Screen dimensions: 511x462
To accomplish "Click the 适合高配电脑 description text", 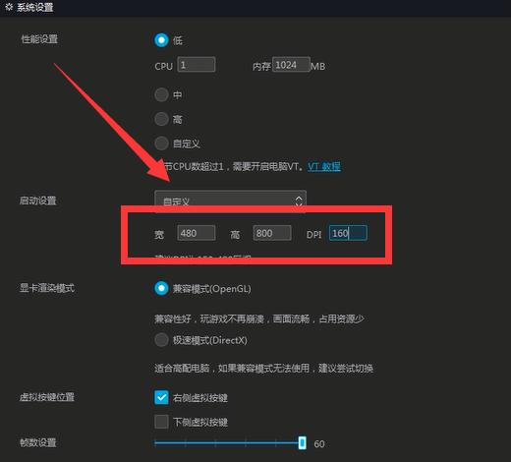I will 263,369.
